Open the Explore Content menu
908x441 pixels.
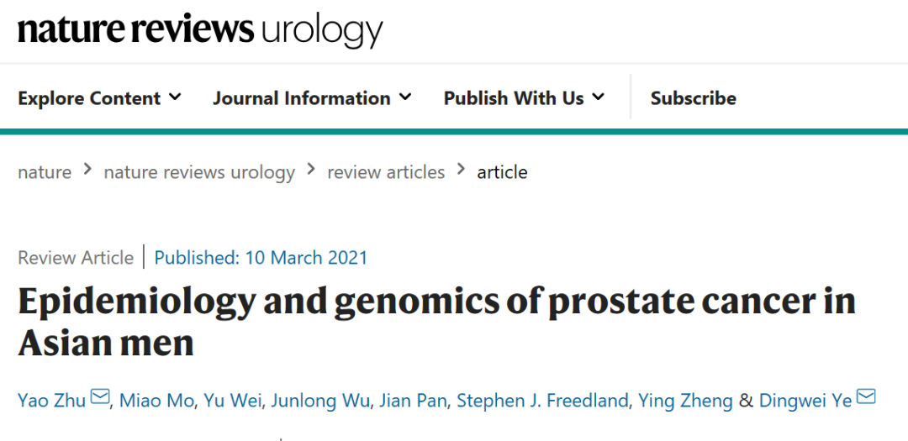click(x=89, y=98)
